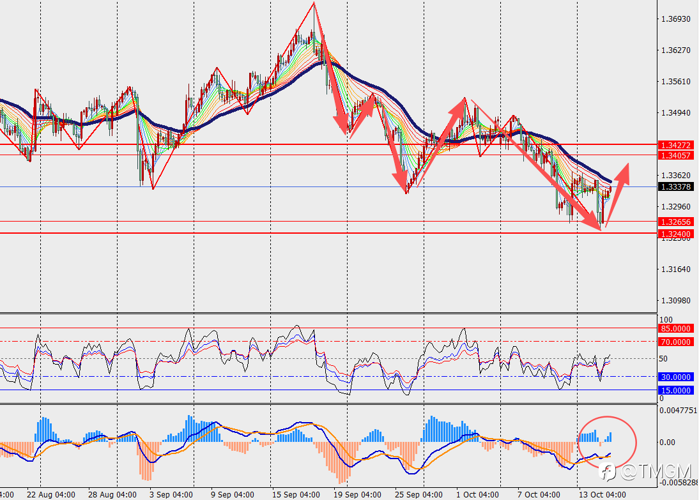Click the 15 Sep 04:00 time label
This screenshot has height=500, width=699.
[296, 495]
